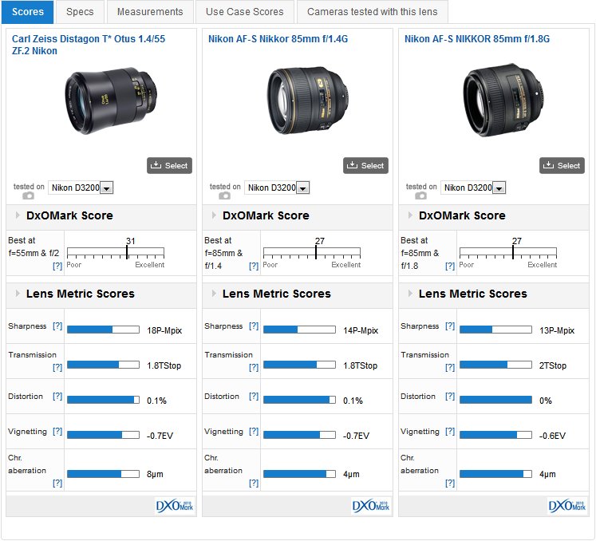This screenshot has height=541, width=596.
Task: Click Carl Zeiss Otus lens thumbnail image
Action: (x=110, y=101)
